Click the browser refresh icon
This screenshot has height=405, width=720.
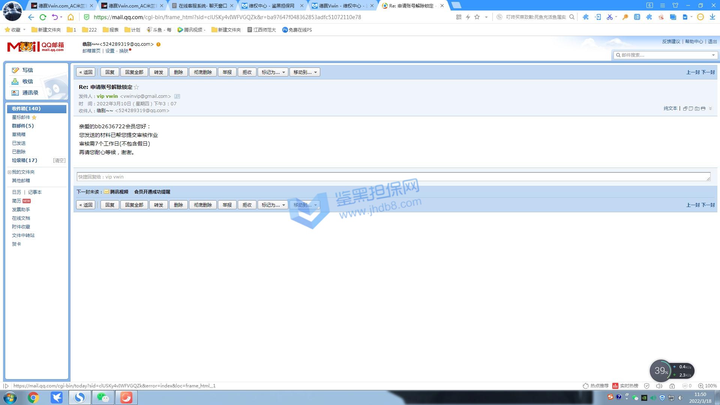click(43, 17)
